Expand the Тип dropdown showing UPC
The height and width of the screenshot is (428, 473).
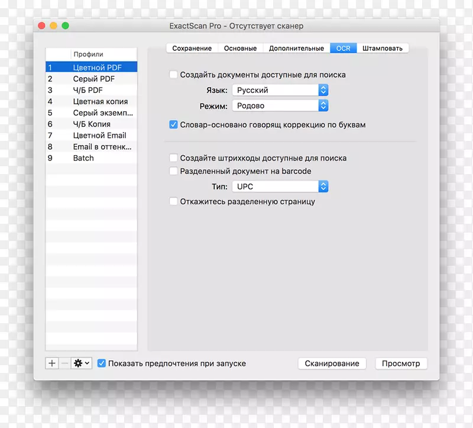[280, 186]
